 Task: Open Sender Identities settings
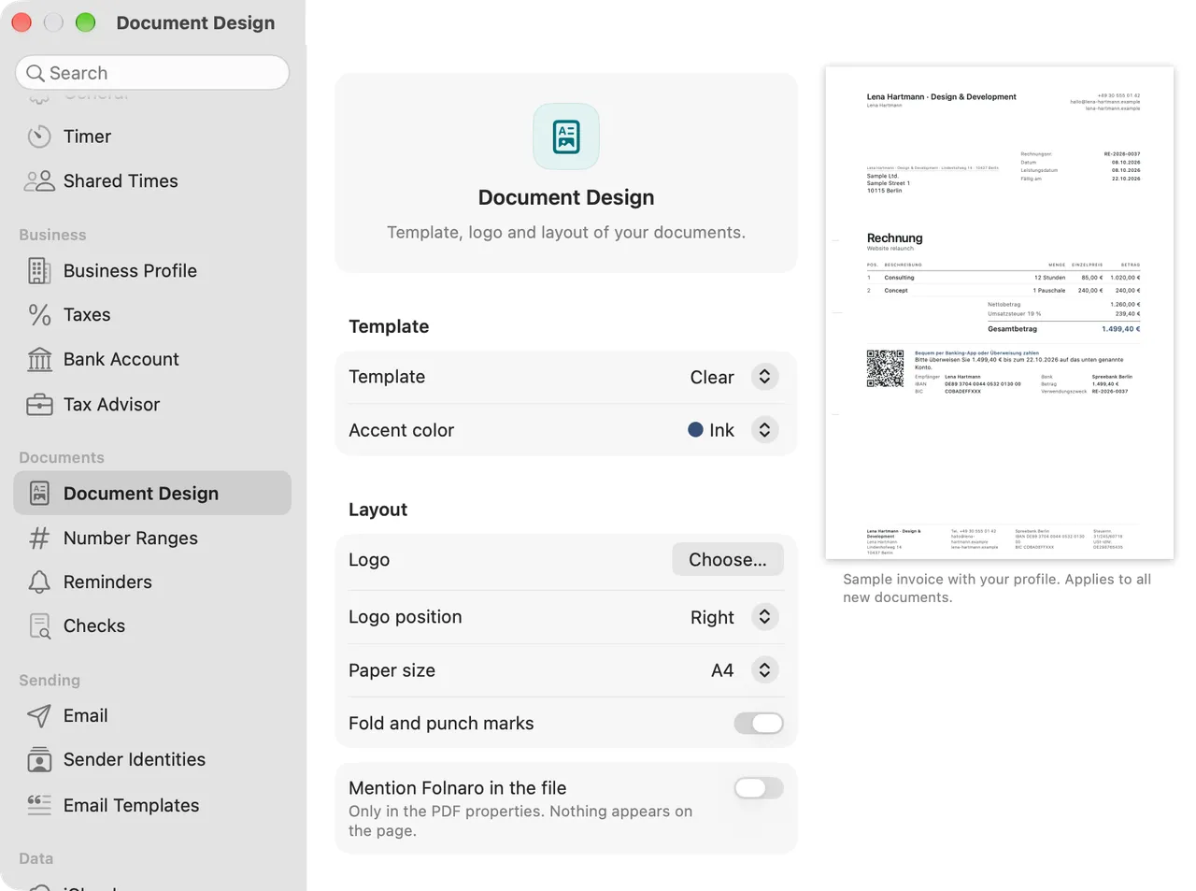point(152,760)
